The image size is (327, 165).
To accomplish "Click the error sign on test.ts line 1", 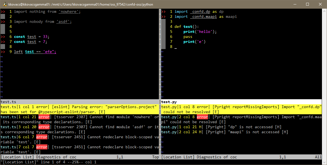I will coord(2,11).
